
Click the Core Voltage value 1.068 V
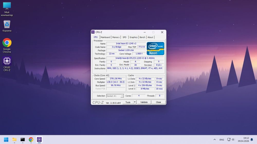[139, 54]
